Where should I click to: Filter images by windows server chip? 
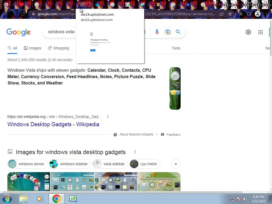[x=27, y=164]
